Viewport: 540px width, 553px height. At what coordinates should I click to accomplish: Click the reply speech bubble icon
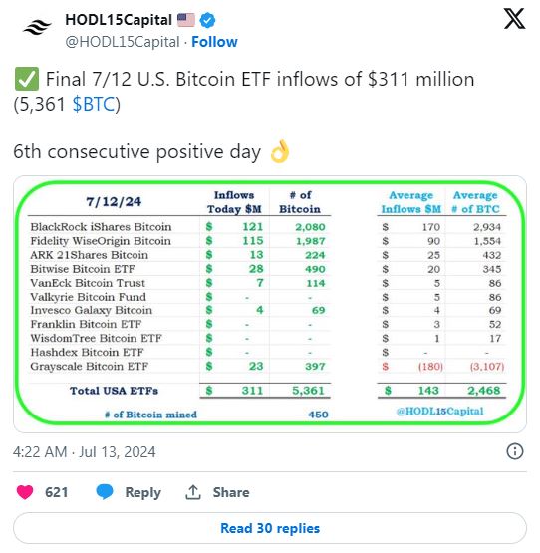tap(105, 491)
